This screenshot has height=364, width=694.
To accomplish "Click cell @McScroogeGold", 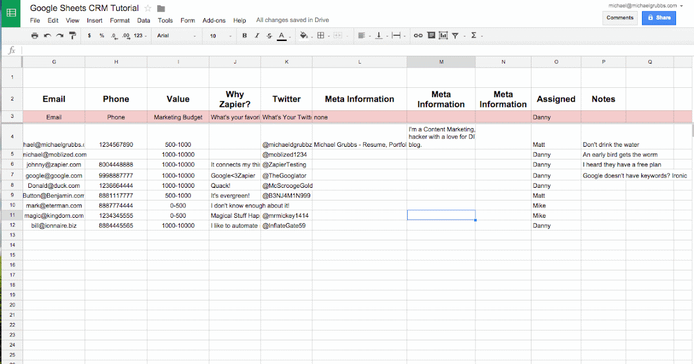I will (x=287, y=186).
